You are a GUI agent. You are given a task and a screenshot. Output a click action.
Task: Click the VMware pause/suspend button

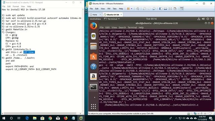128,9
